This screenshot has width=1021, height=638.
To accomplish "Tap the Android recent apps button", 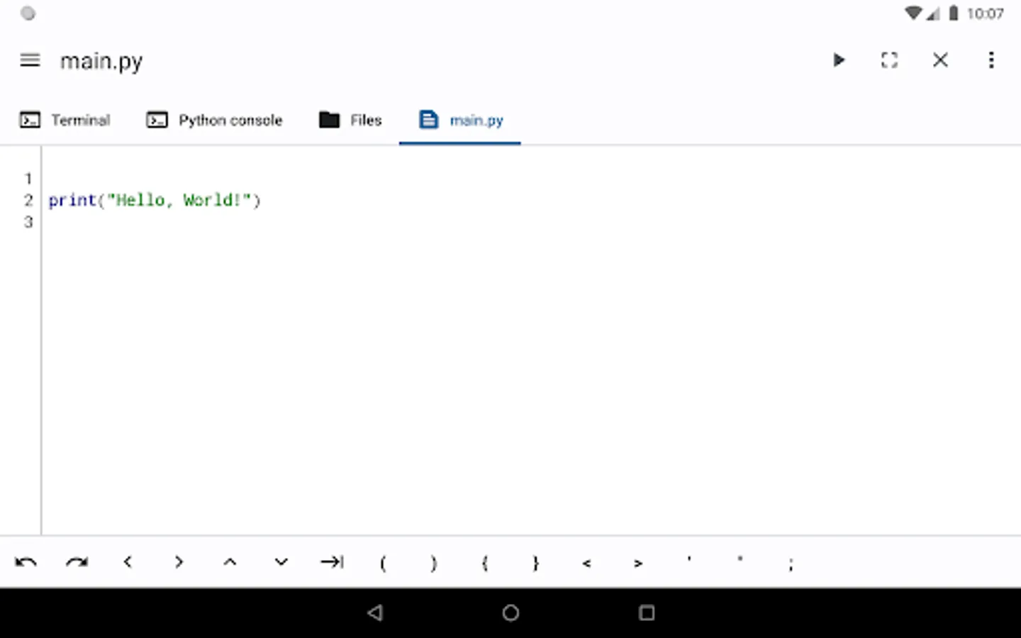I will point(647,612).
